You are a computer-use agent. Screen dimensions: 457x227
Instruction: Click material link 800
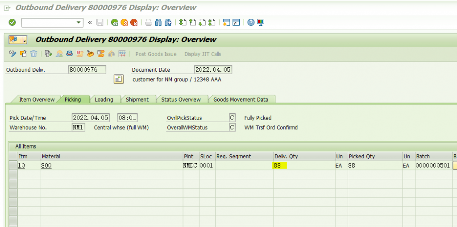click(x=46, y=166)
